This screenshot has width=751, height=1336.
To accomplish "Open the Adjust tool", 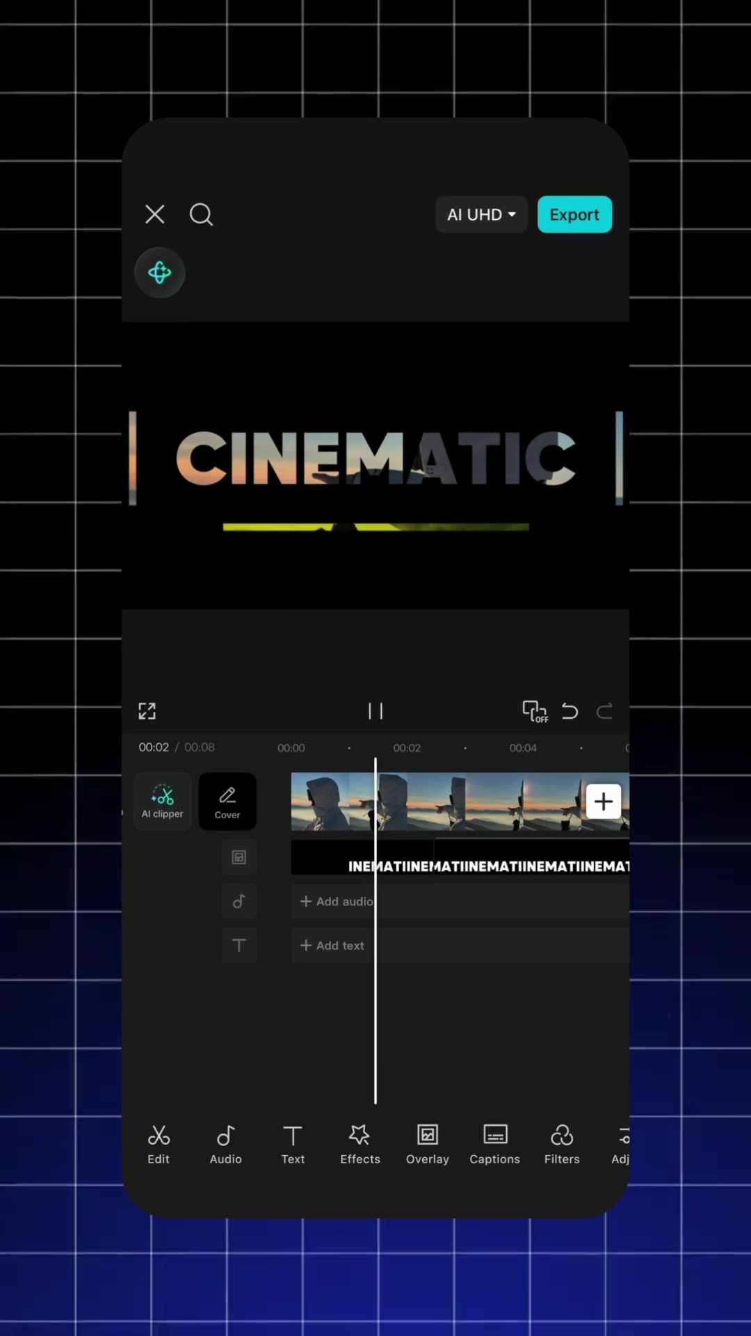I will 620,1144.
